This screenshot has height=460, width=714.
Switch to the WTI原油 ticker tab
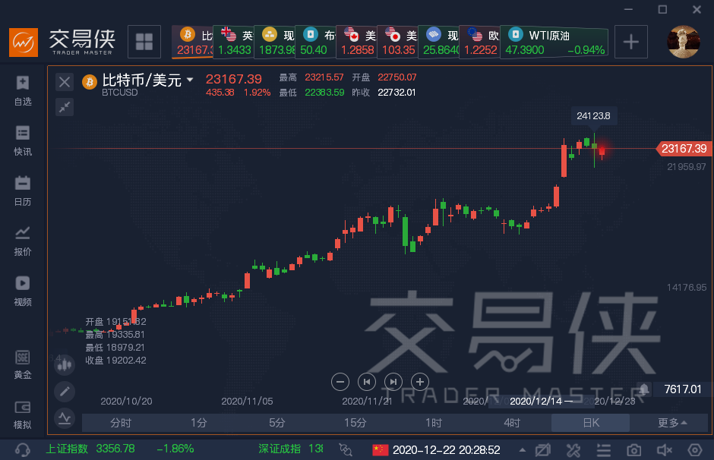click(554, 43)
